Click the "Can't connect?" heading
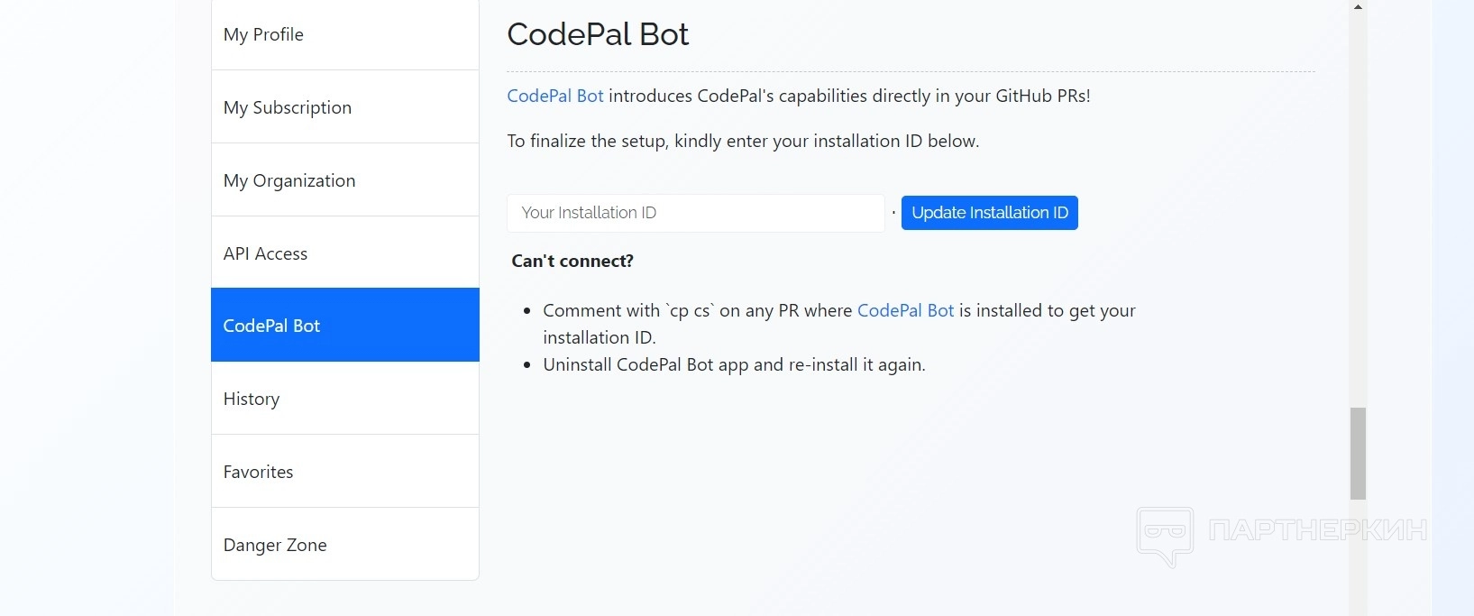This screenshot has height=616, width=1474. [x=572, y=262]
